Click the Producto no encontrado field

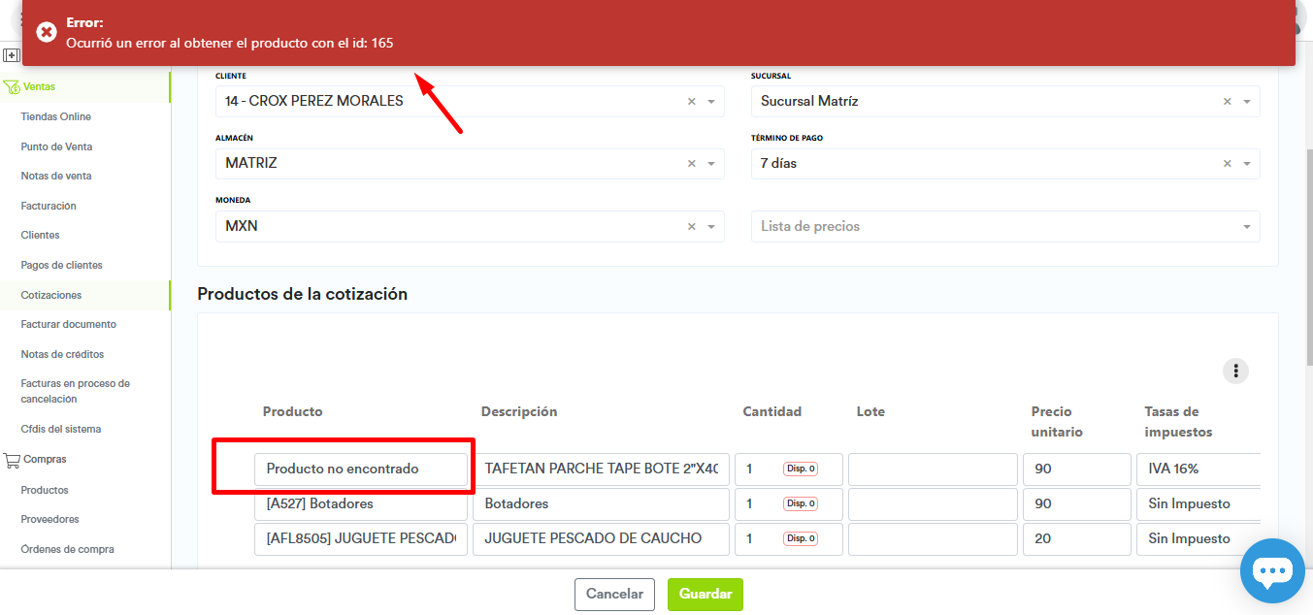coord(360,469)
